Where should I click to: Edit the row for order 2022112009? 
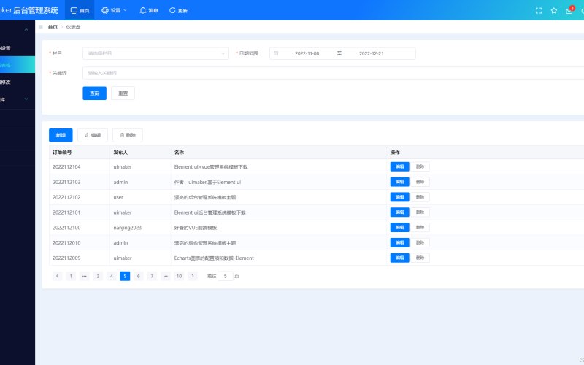[399, 258]
